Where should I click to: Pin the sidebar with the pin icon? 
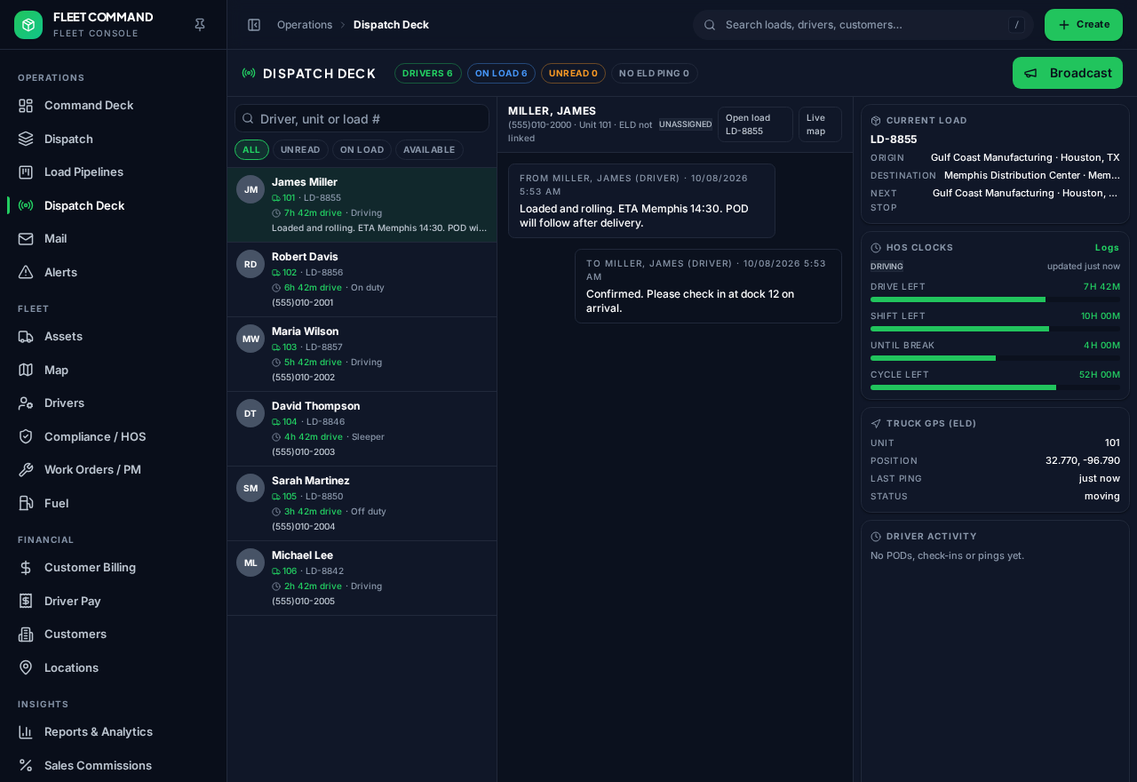pyautogui.click(x=200, y=25)
